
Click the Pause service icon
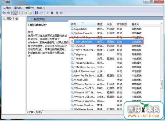[57, 13]
